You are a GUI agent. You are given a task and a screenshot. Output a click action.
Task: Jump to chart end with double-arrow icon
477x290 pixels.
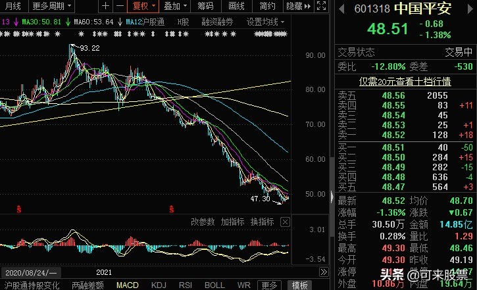[324, 272]
